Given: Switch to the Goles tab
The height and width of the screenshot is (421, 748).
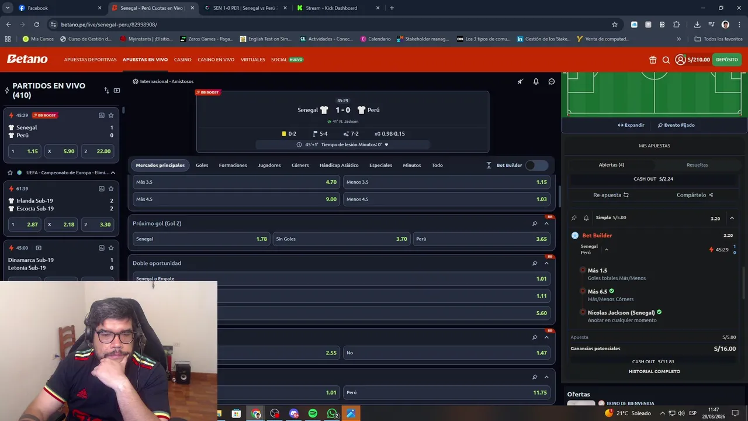Looking at the screenshot, I should click(202, 165).
